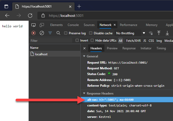Toggle the network filter funnel icon
173x121 pixels.
(x=50, y=33)
